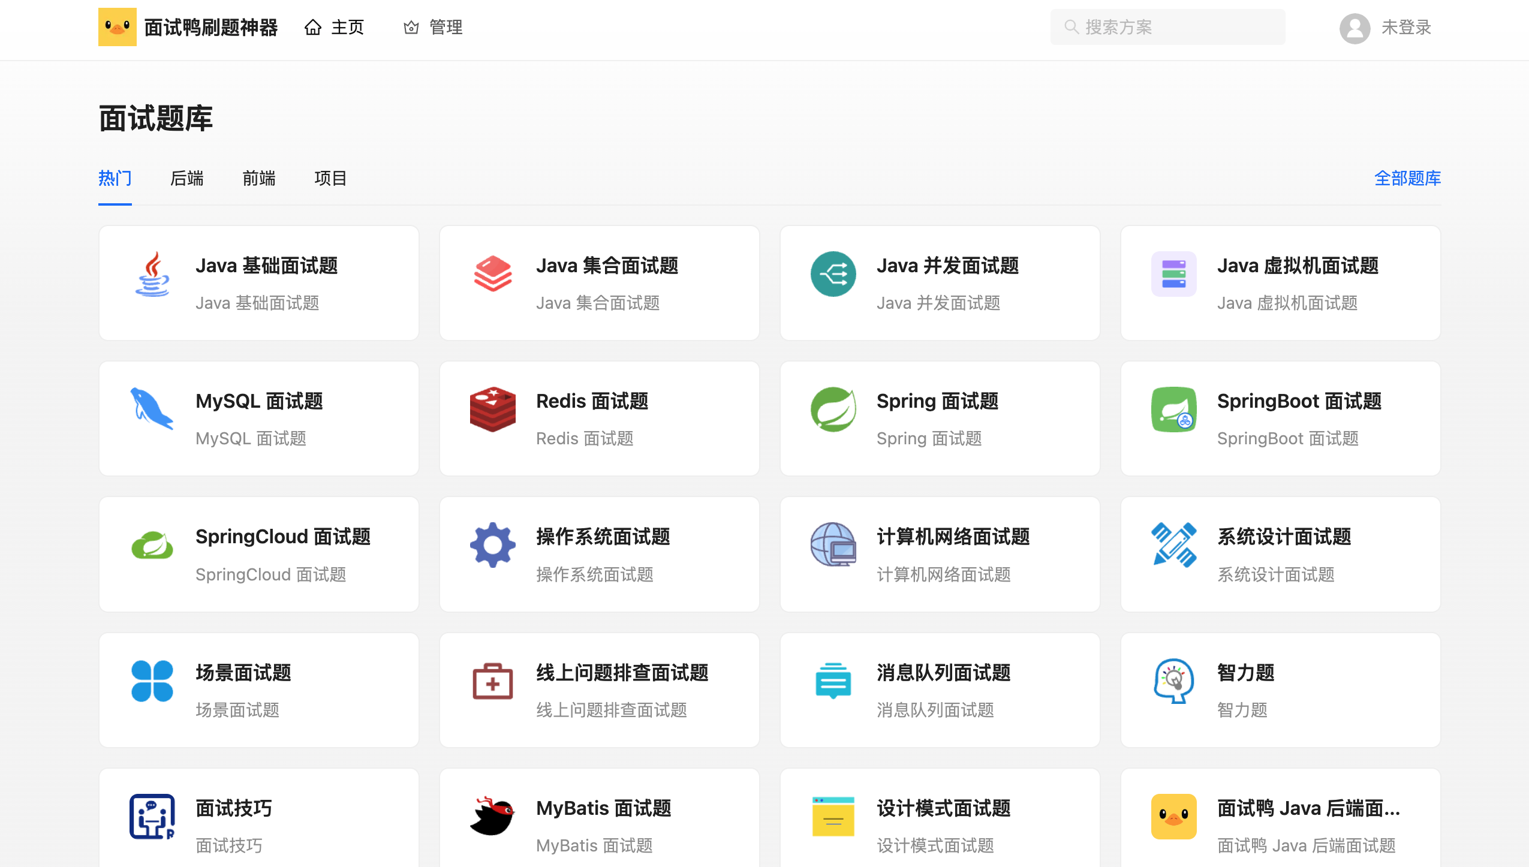Click the Spring green leaf icon
This screenshot has width=1529, height=867.
coord(833,409)
